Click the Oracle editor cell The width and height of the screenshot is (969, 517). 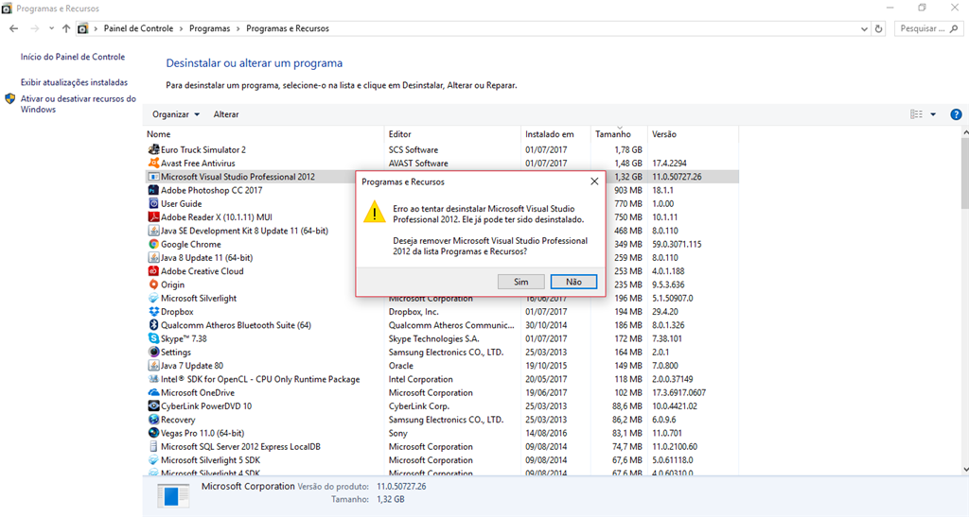pos(401,366)
